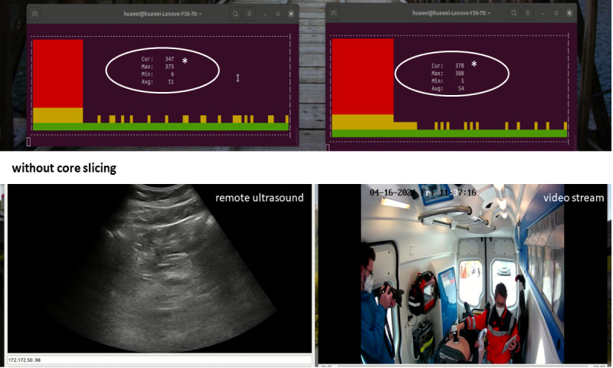Select the remote ultrasound image view
Screen dimensions: 613x368
click(159, 268)
